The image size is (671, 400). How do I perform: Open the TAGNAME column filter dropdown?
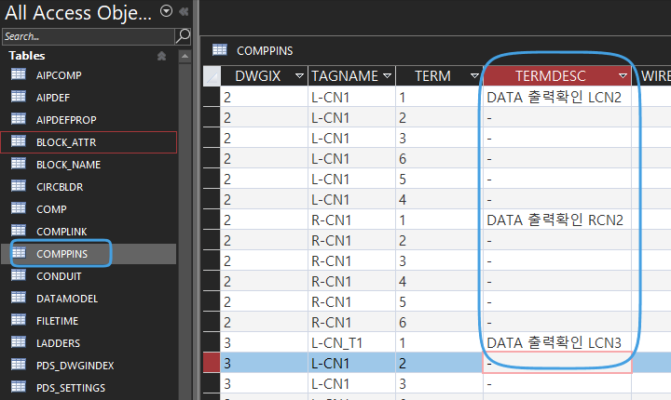coord(388,76)
